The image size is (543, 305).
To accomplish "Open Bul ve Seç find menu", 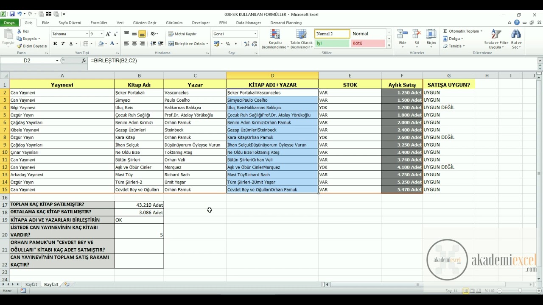I will tap(516, 39).
